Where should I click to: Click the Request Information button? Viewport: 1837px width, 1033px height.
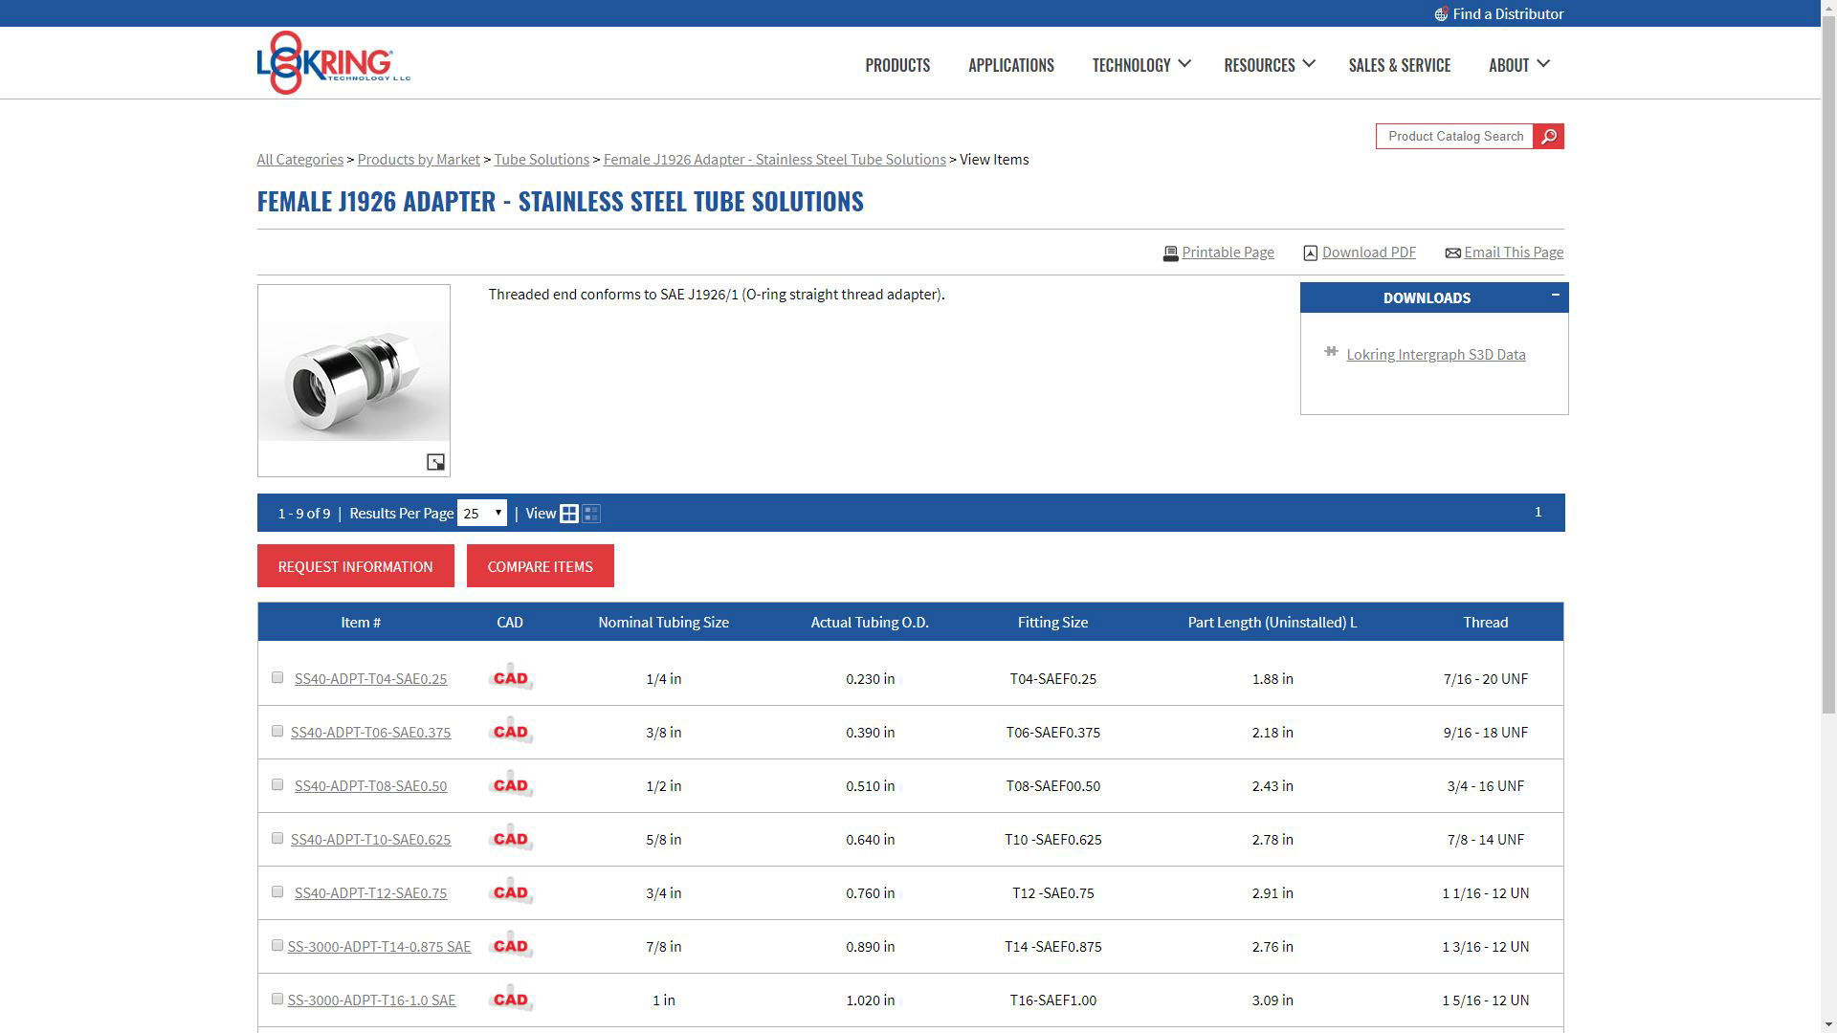[355, 566]
